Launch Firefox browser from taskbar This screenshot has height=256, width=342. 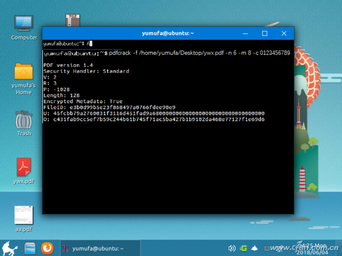(47, 248)
